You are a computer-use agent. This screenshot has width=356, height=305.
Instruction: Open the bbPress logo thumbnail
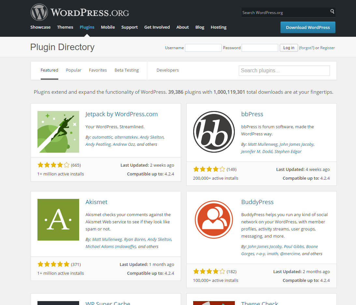click(214, 132)
